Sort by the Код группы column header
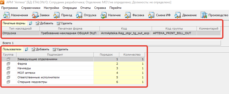 [x=174, y=29]
